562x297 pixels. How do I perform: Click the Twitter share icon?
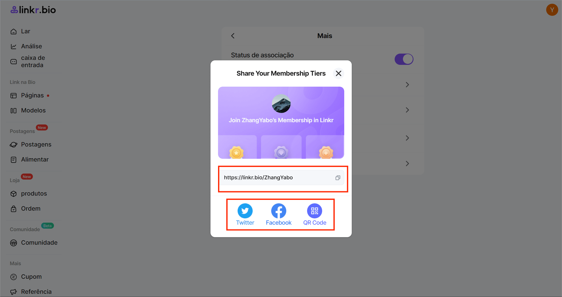tap(245, 210)
